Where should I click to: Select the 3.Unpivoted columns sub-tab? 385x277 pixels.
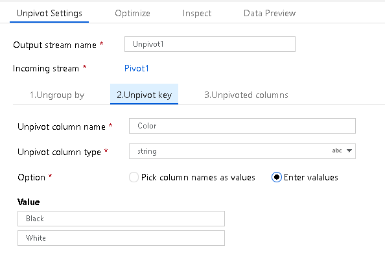tap(246, 95)
